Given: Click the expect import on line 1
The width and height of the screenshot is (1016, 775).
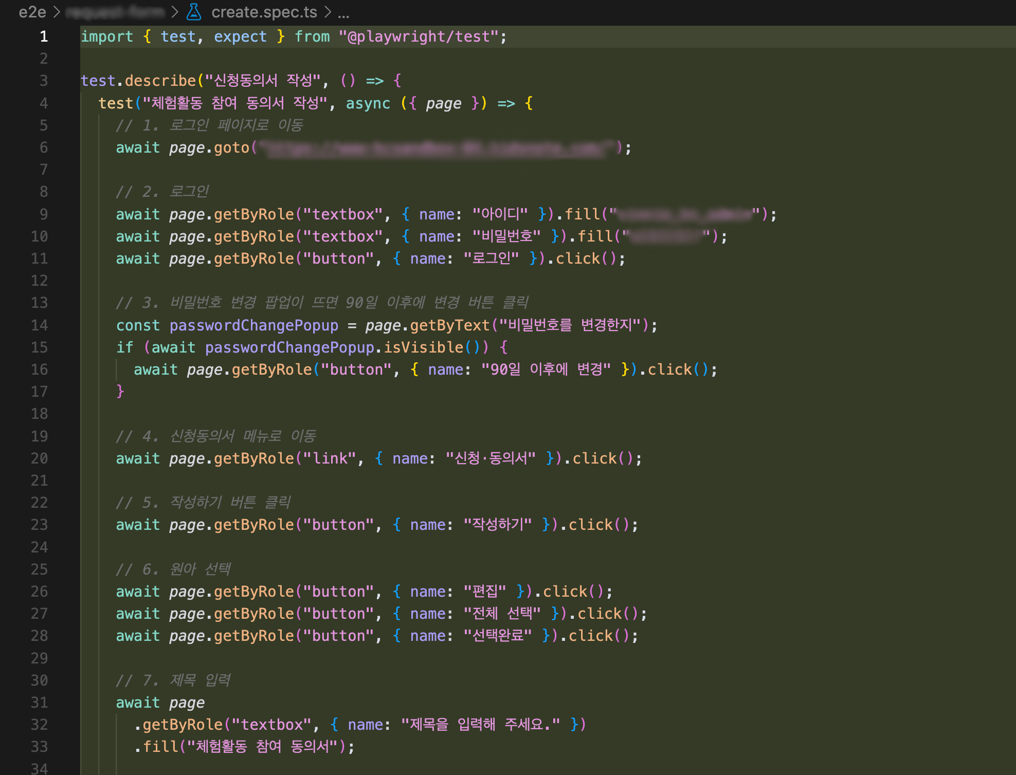Looking at the screenshot, I should point(240,36).
